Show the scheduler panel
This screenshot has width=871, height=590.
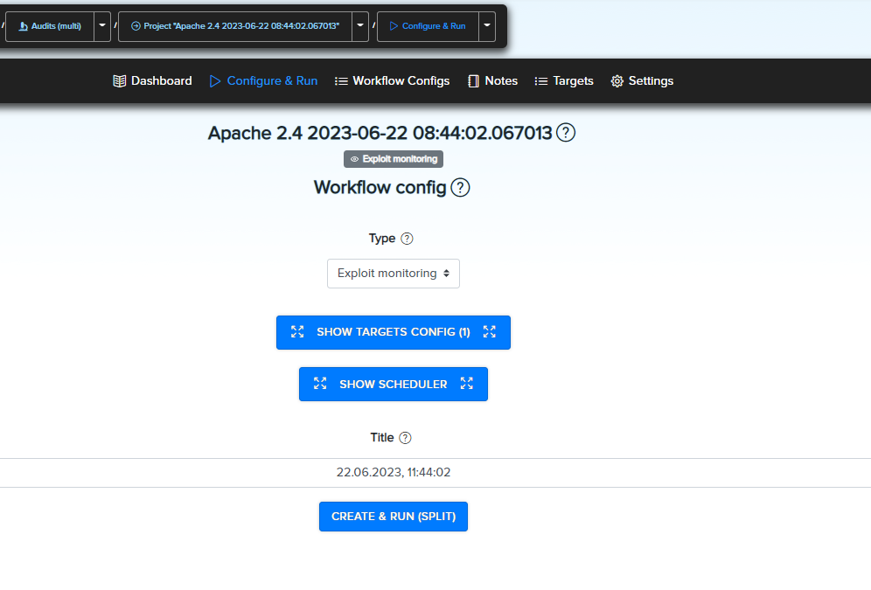coord(393,384)
